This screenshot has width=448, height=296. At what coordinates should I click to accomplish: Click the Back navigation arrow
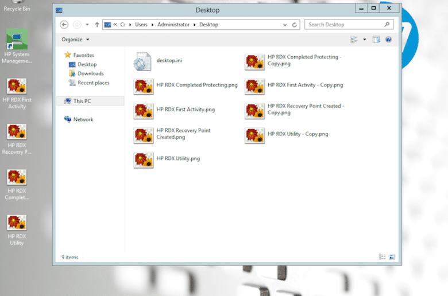[64, 25]
